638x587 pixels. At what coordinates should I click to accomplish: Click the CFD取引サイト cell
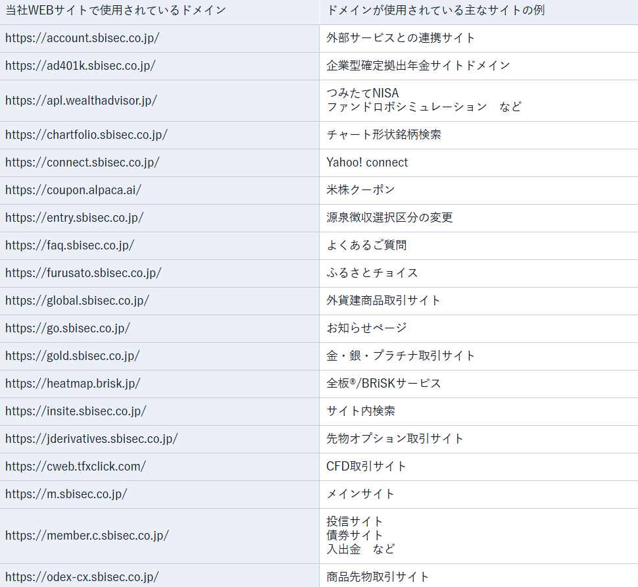(479, 467)
